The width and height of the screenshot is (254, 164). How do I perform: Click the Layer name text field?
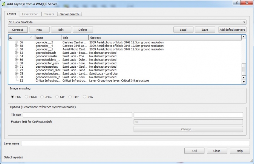coord(135,143)
